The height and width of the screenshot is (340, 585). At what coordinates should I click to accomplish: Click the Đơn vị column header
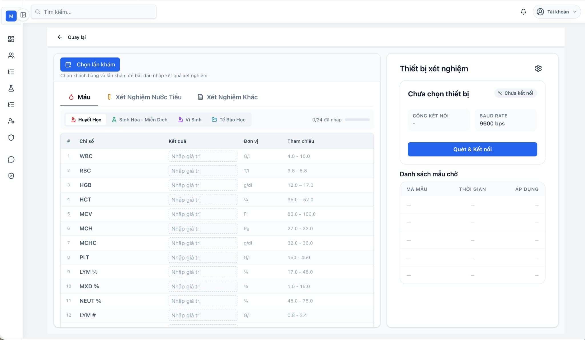tap(251, 141)
